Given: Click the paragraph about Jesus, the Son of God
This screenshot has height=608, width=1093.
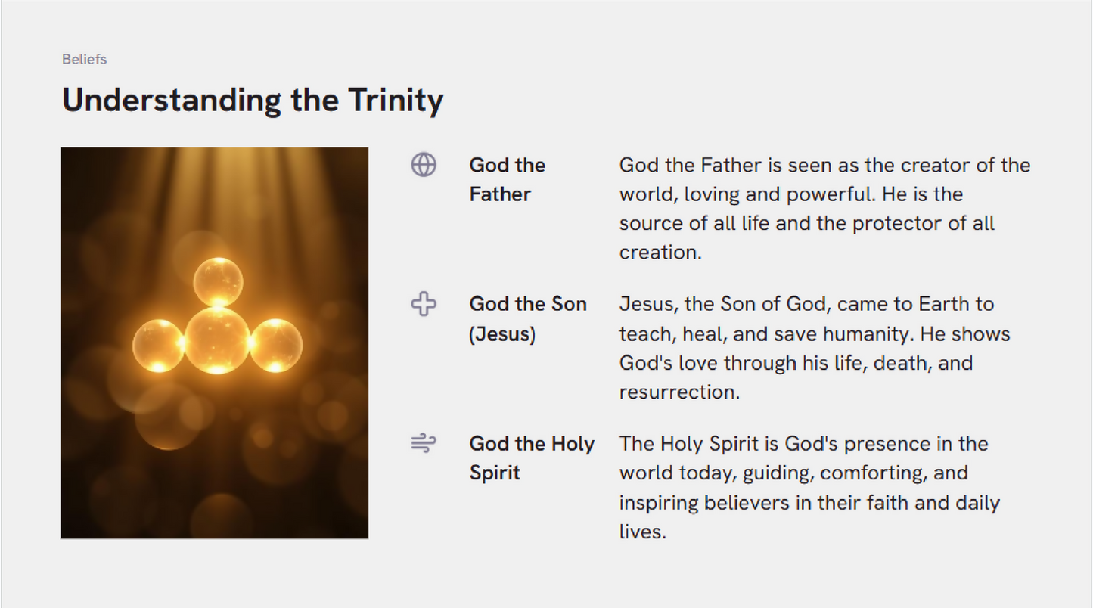Looking at the screenshot, I should pyautogui.click(x=815, y=348).
